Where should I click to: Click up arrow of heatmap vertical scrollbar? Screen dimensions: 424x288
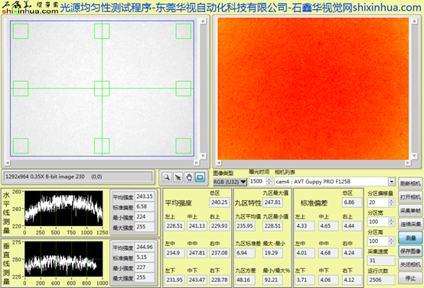click(x=414, y=21)
